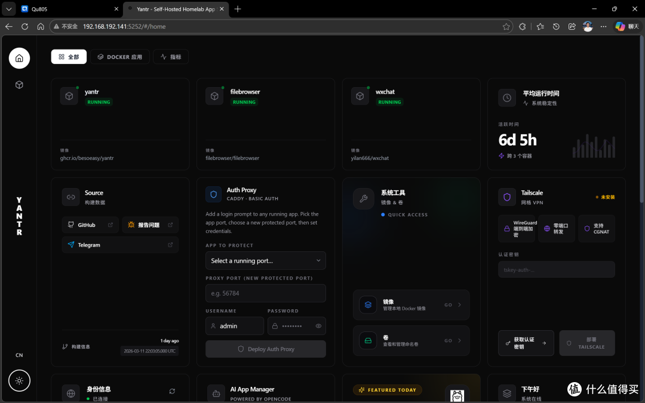Click the share icon in toolbar
The height and width of the screenshot is (403, 645).
tap(572, 26)
